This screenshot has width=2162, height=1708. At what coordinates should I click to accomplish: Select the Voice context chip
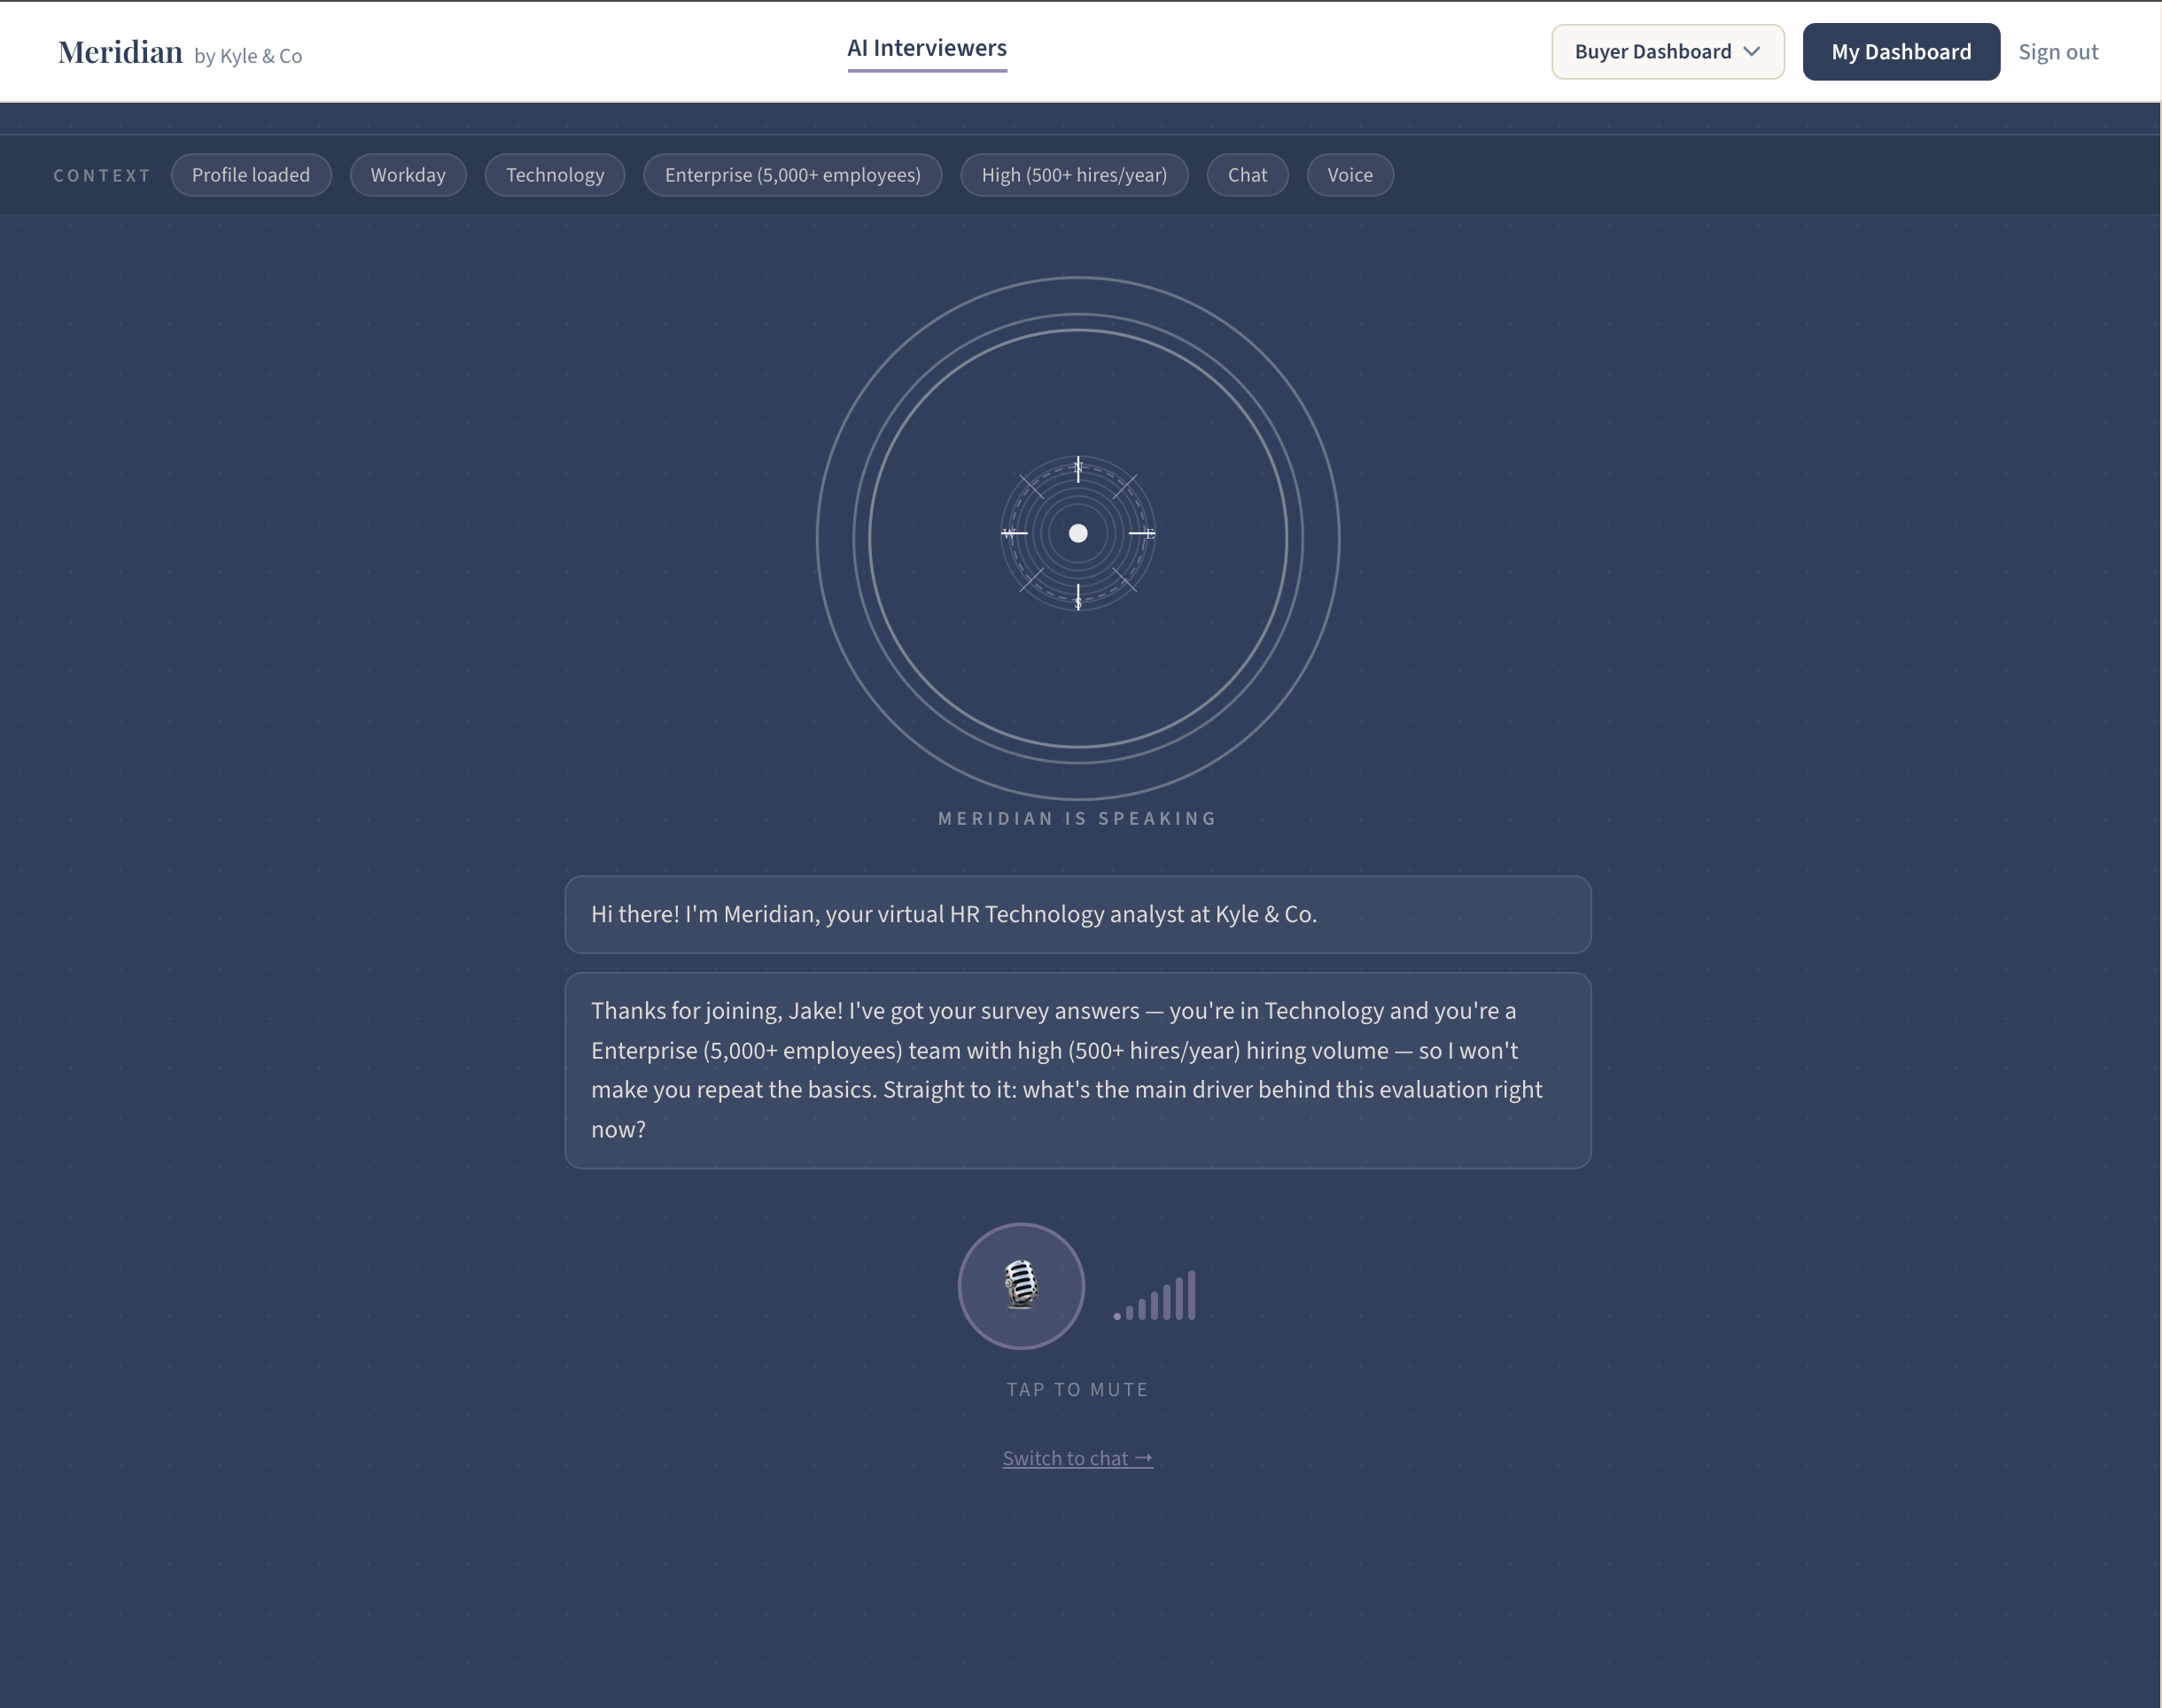pyautogui.click(x=1350, y=175)
